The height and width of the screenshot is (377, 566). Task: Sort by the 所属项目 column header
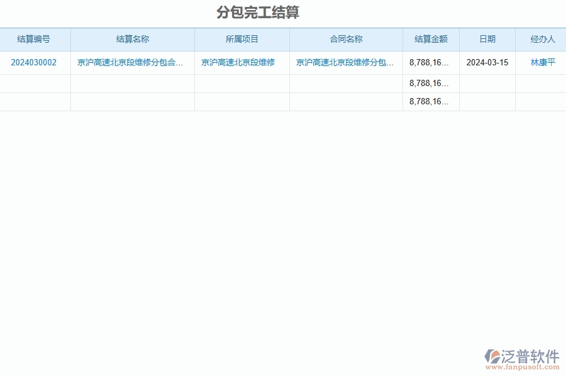click(x=243, y=39)
